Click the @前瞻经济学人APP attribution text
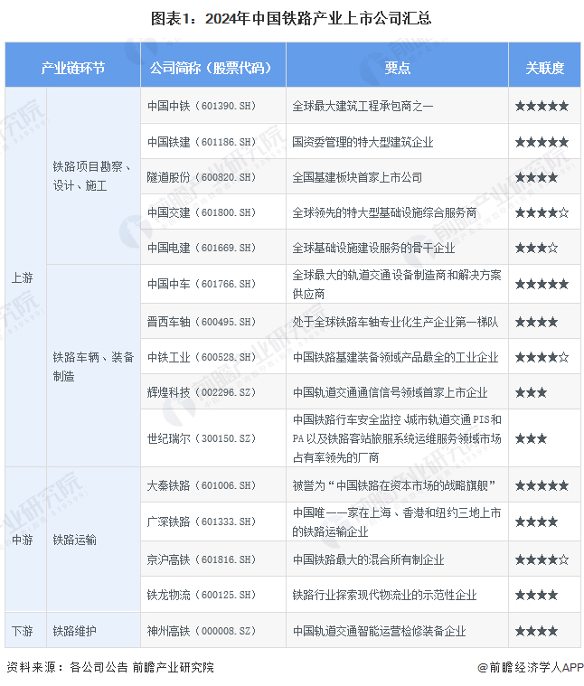Image resolution: width=584 pixels, height=686 pixels. (530, 667)
